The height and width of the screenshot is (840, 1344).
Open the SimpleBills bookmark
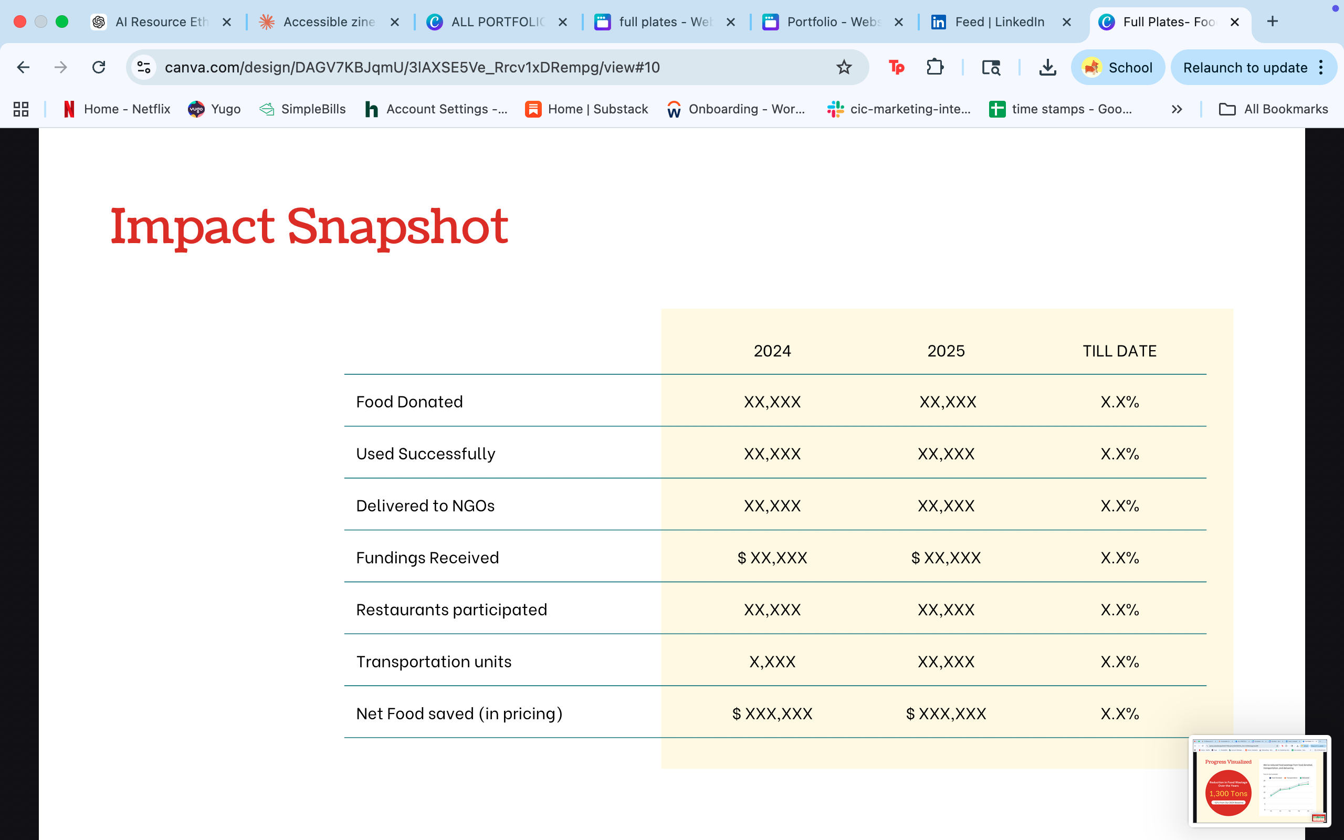[x=303, y=109]
